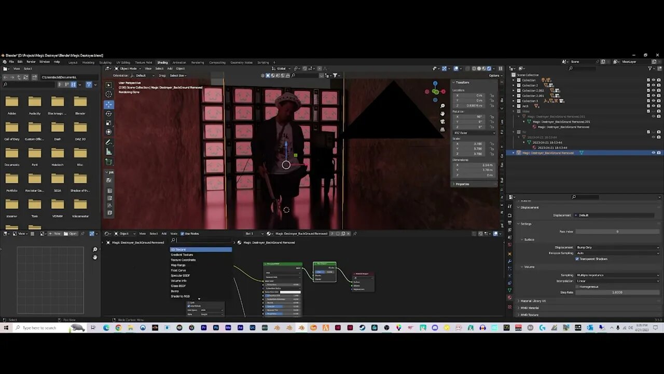Go to parent directory in file browser
The width and height of the screenshot is (664, 374).
[x=19, y=77]
